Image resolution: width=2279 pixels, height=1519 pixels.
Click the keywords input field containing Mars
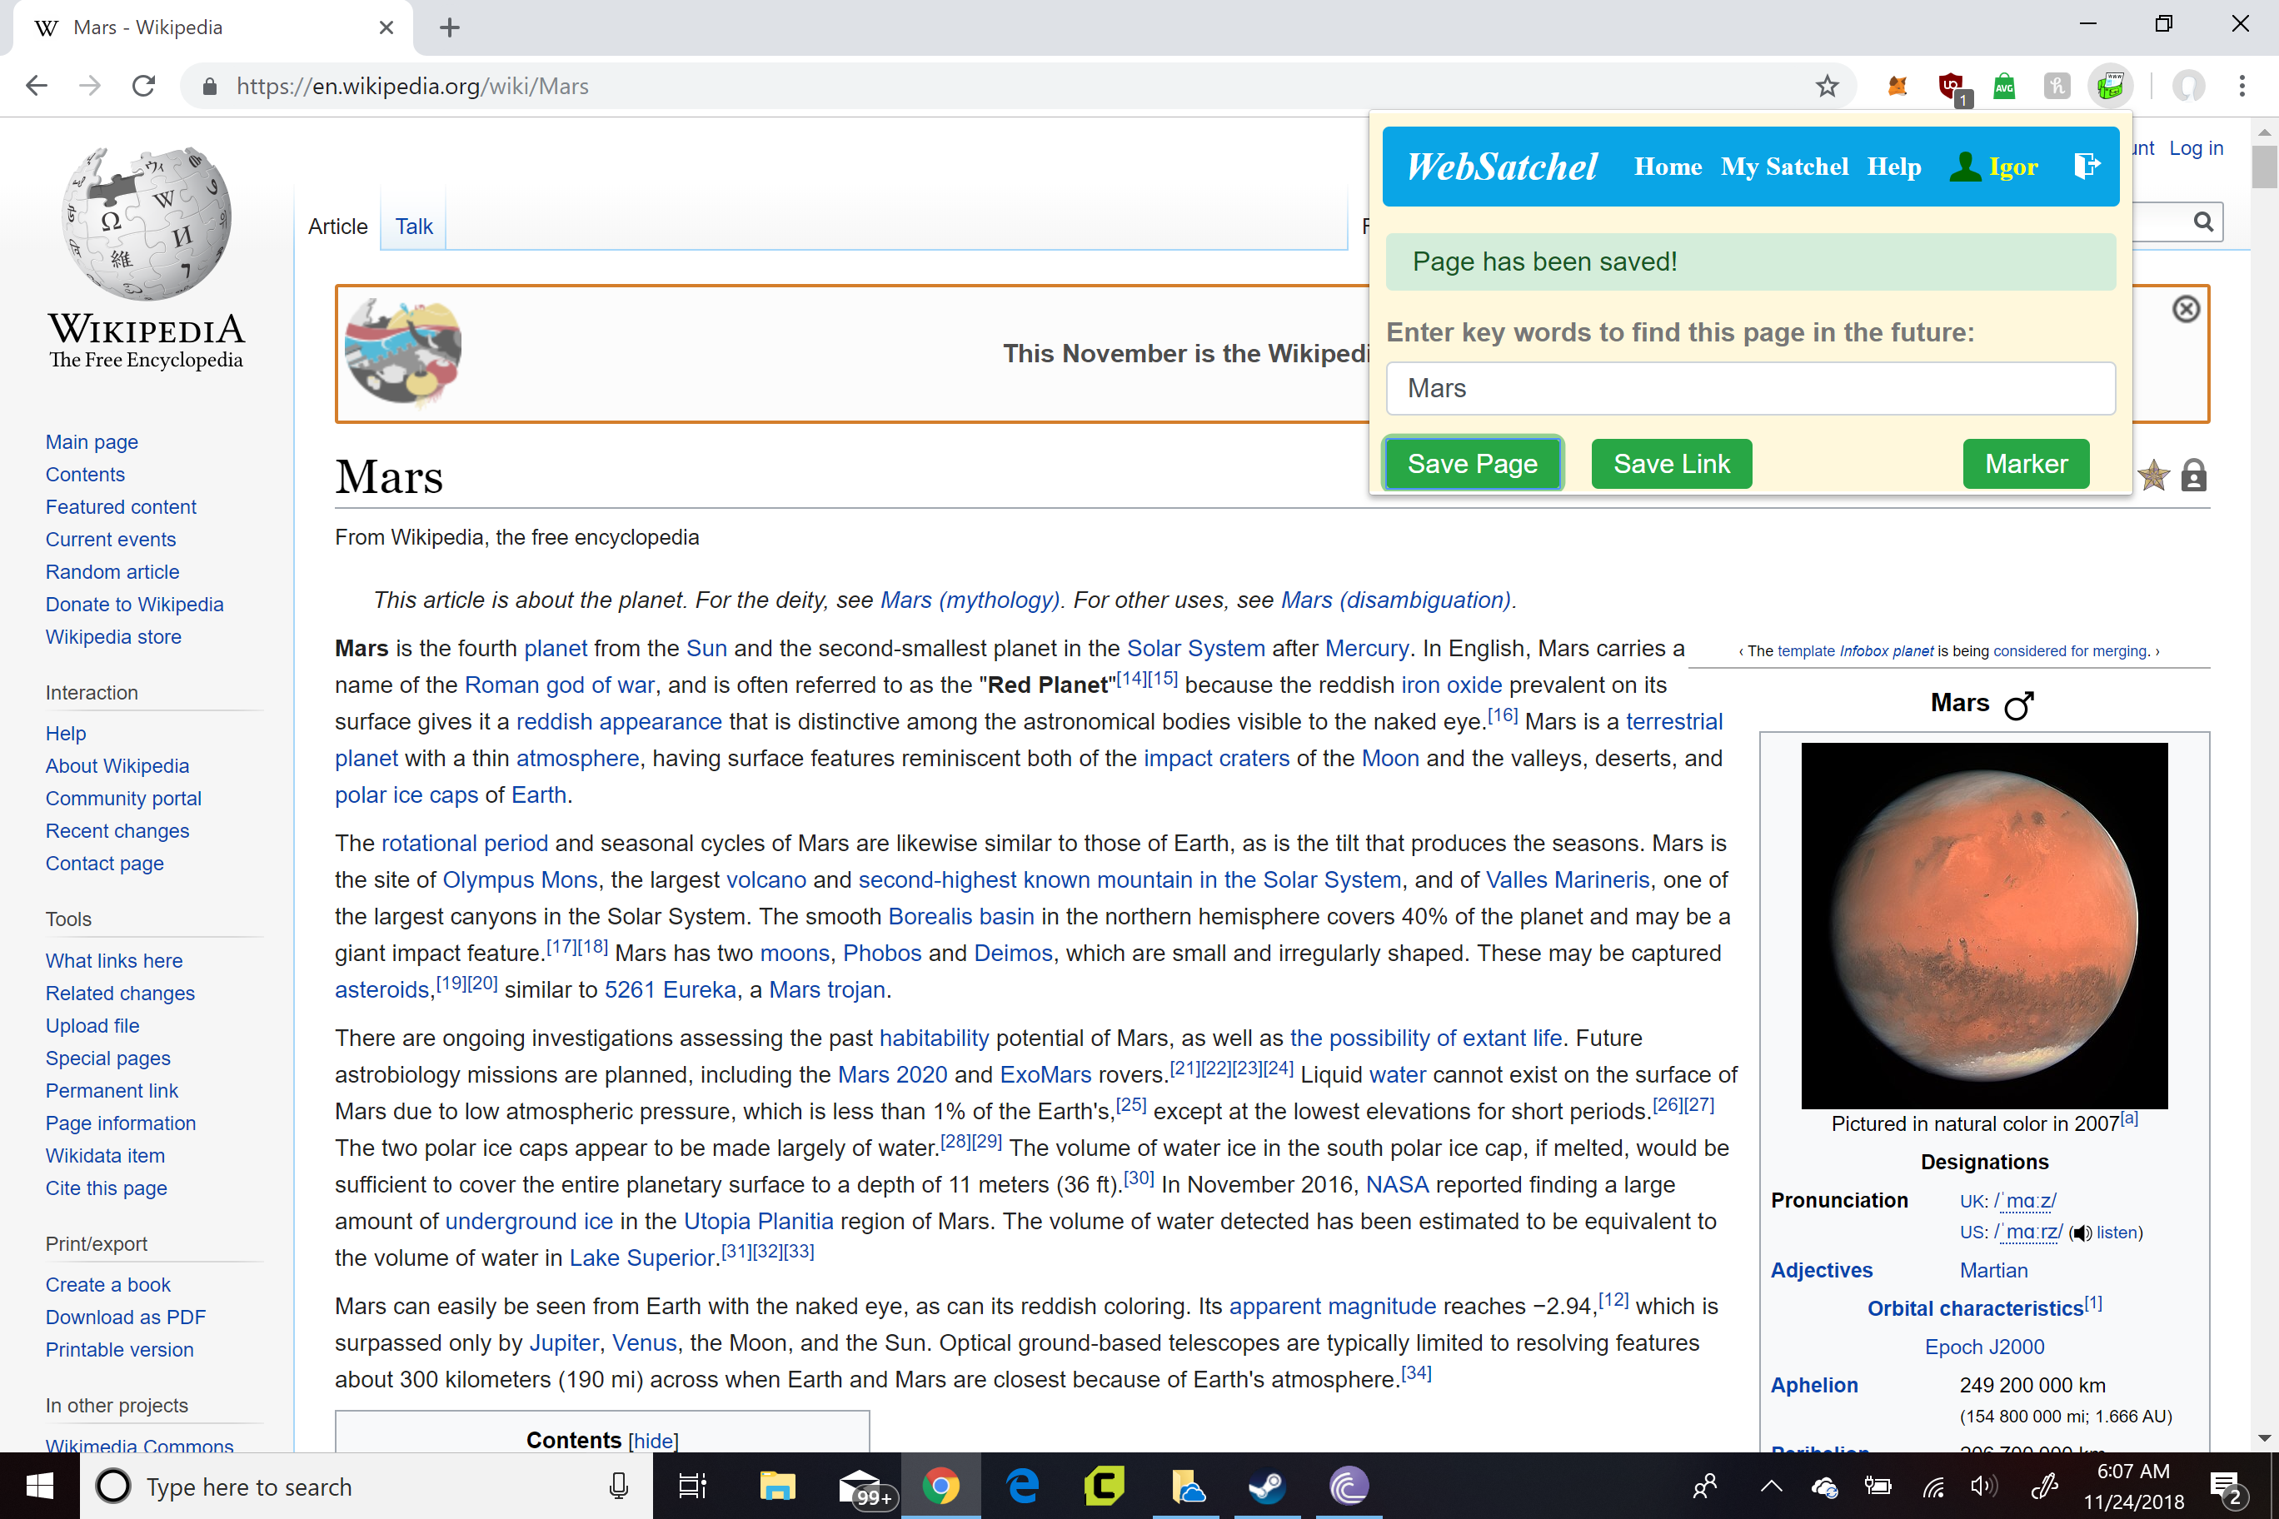[x=1750, y=388]
